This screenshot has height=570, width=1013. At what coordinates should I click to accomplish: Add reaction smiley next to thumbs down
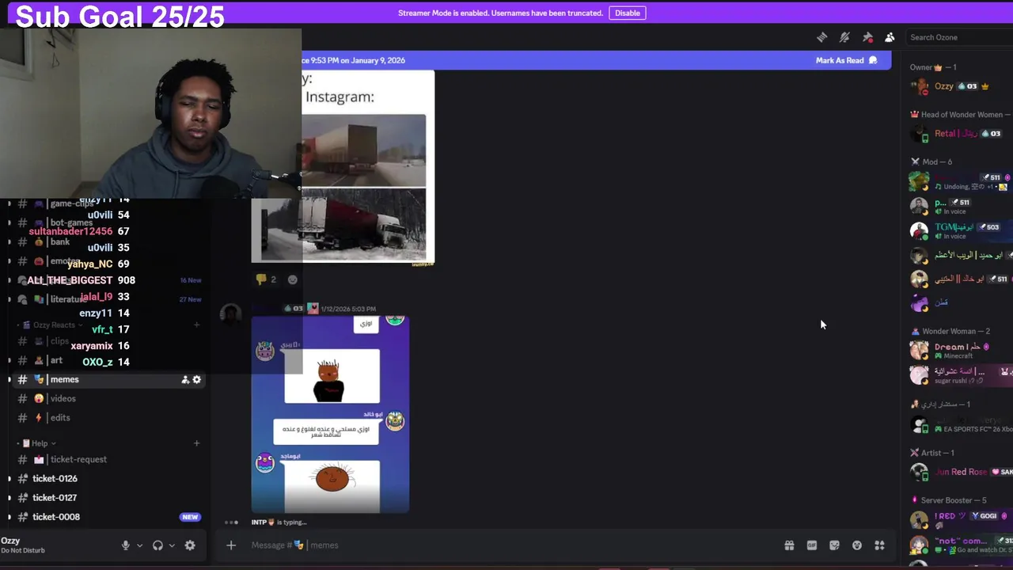[x=293, y=279]
